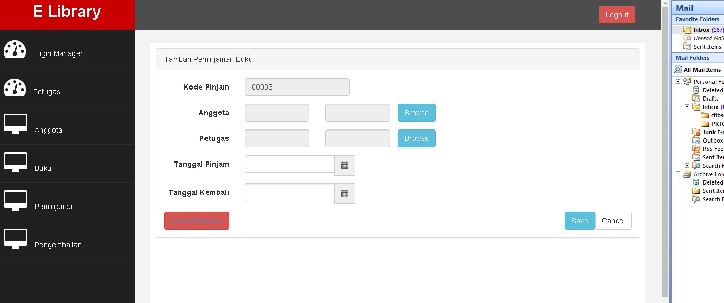Open Pengembalian via its monitor icon
Screen dimensions: 724x303
[16, 239]
